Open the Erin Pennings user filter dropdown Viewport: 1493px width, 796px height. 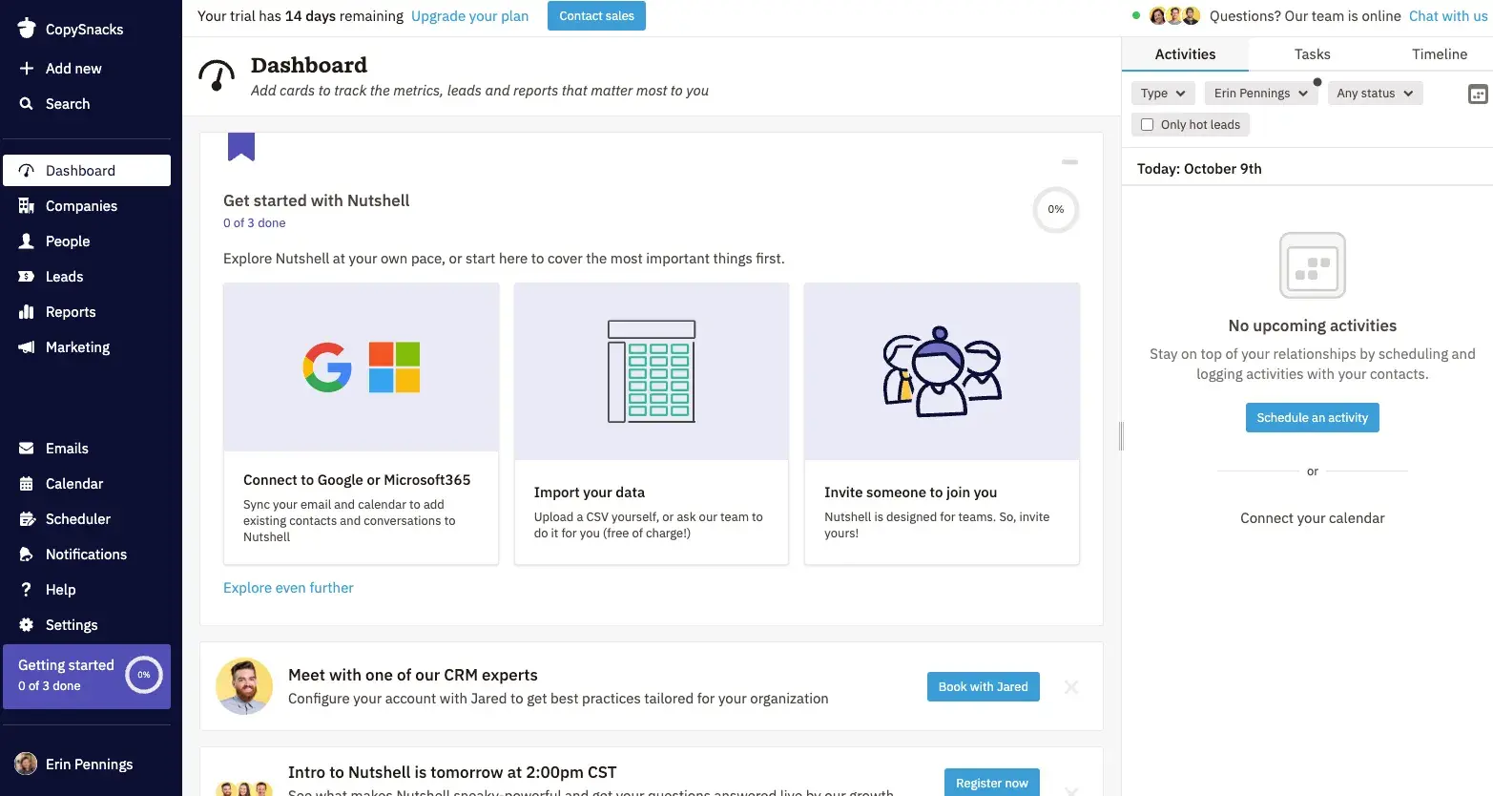[1260, 94]
